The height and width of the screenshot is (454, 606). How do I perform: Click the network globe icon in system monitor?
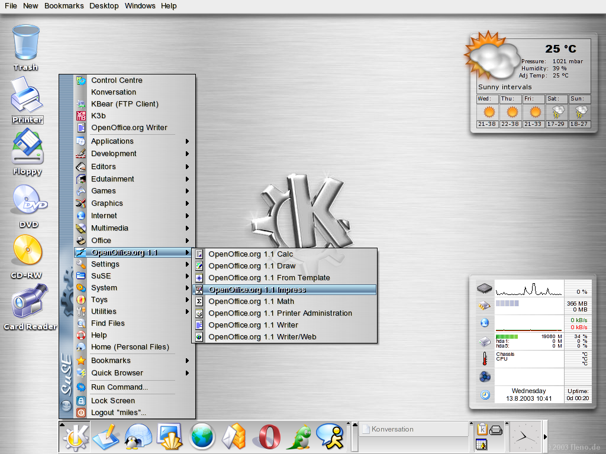pos(485,323)
